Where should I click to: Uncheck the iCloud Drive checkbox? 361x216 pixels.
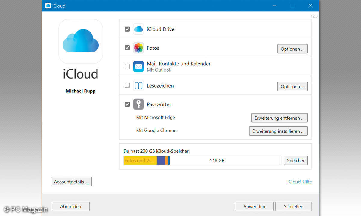click(x=127, y=29)
